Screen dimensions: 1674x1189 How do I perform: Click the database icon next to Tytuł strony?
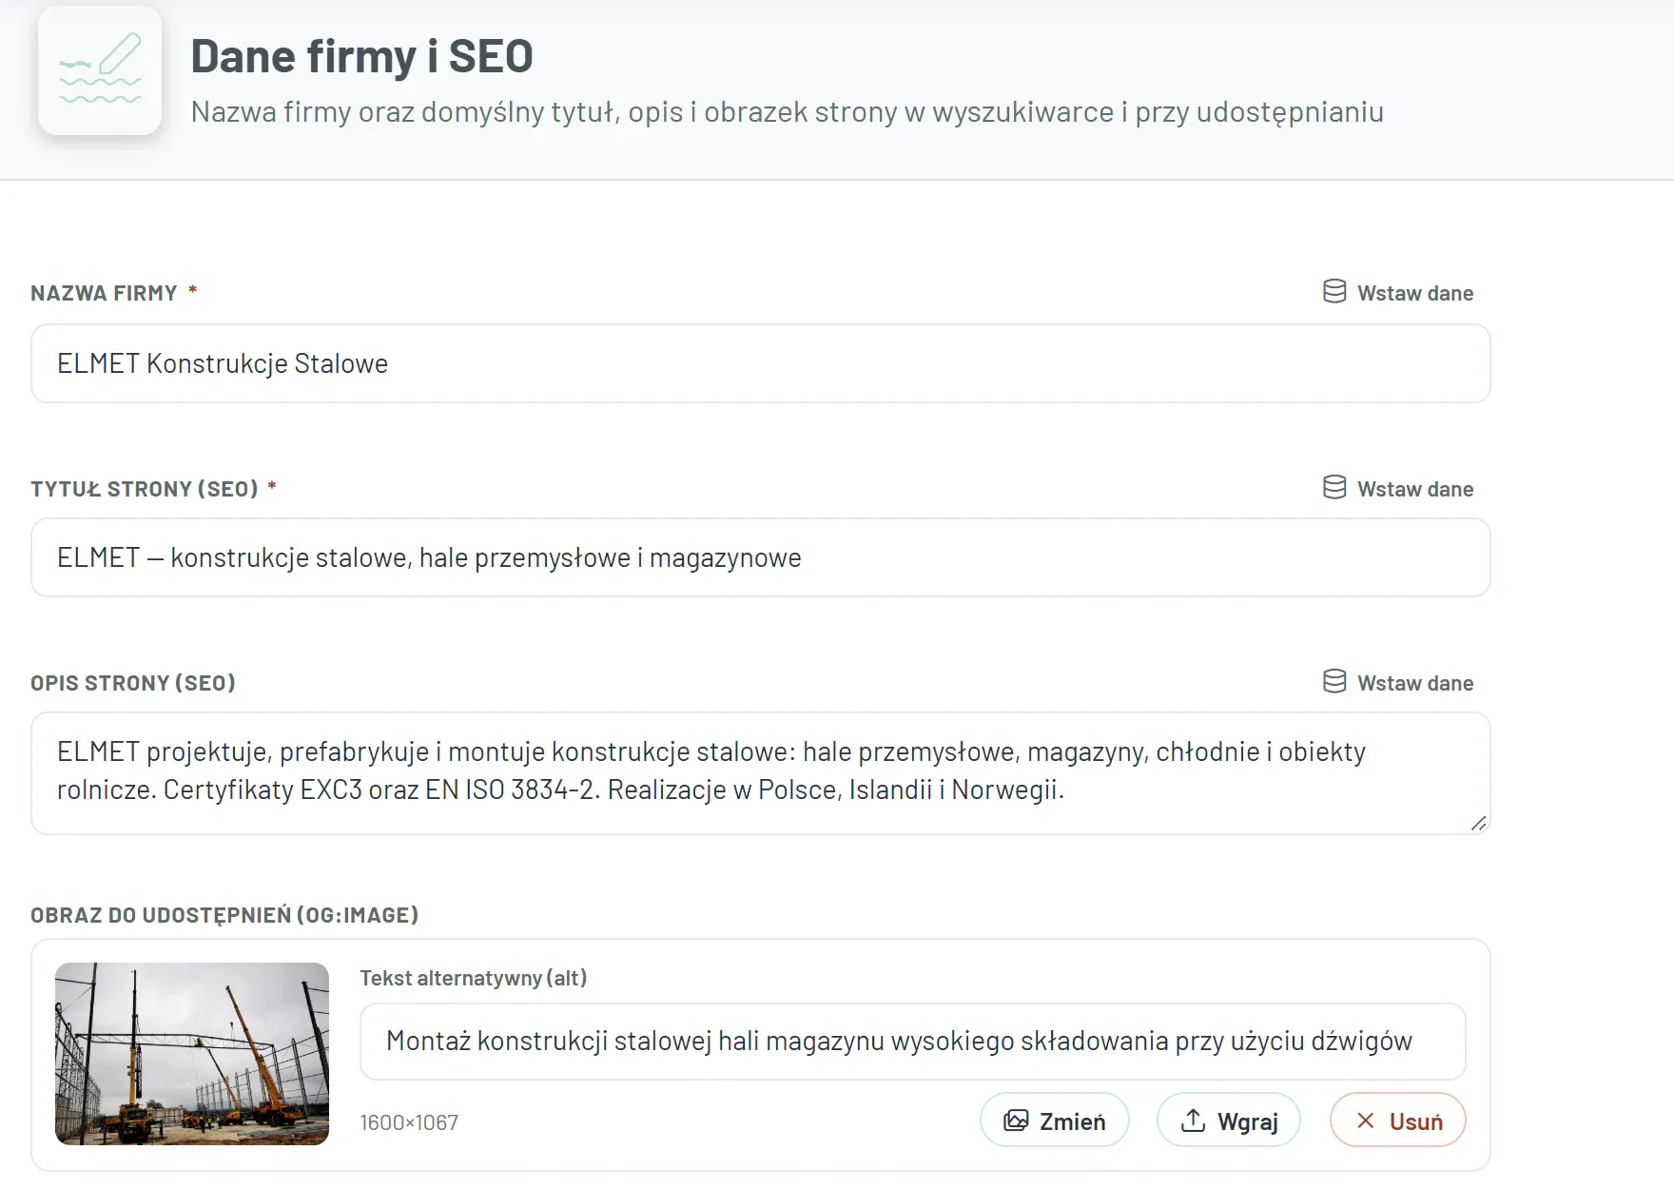[1334, 487]
